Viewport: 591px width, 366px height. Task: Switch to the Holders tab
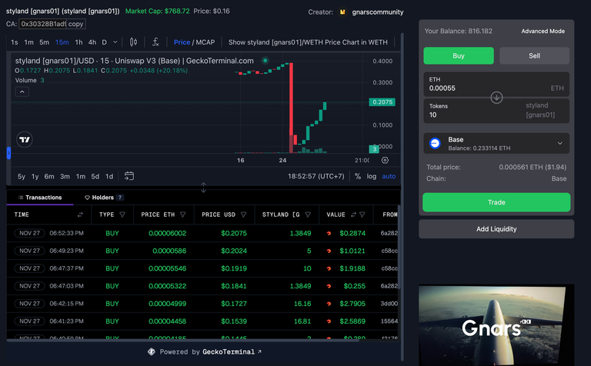coord(104,198)
